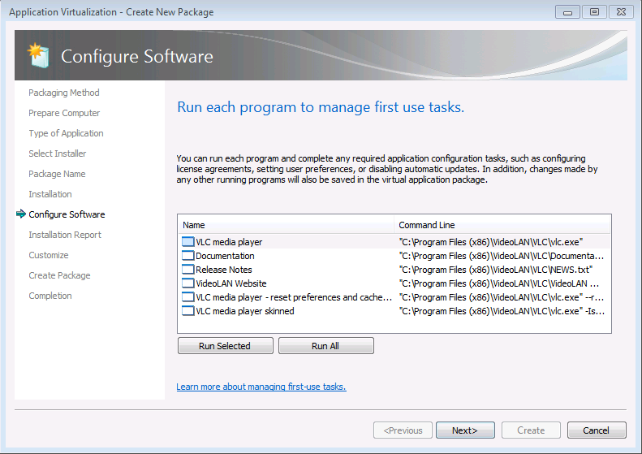
Task: Click the greyed-out Create button
Action: [531, 430]
